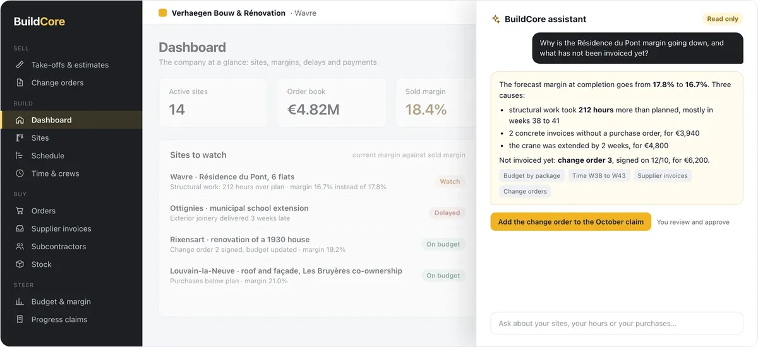Open the Louvain-la-Neuve roof and façade row
Screen dimensions: 758x347
coord(318,276)
